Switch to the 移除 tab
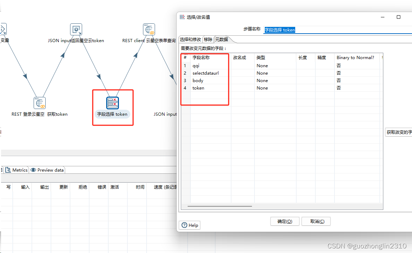The image size is (412, 253). (208, 39)
